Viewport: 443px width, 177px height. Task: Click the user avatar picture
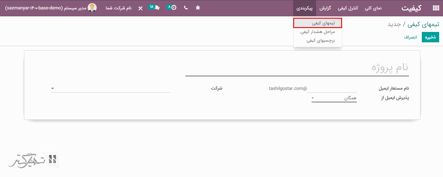click(92, 8)
